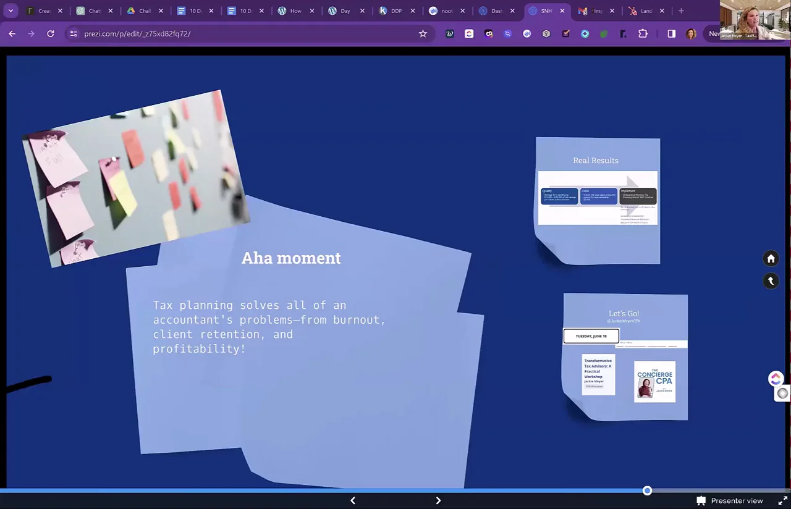Screen dimensions: 791x509
Task: Expand the tab search dropdown
Action: pyautogui.click(x=11, y=11)
